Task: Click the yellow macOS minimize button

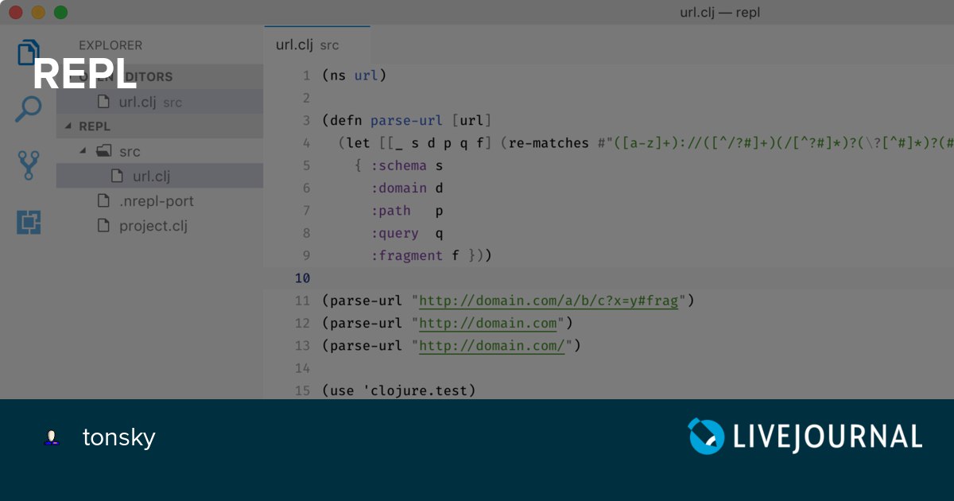Action: 38,12
